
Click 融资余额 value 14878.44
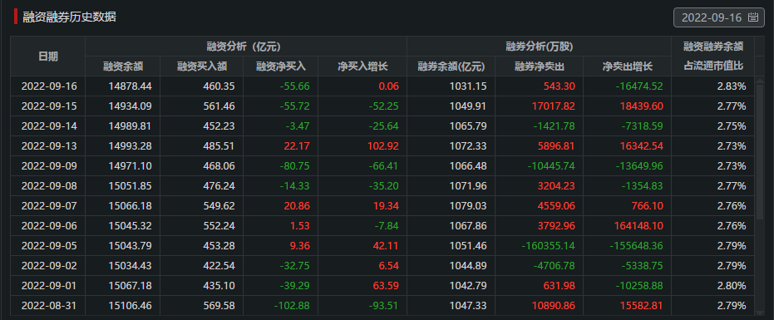130,86
